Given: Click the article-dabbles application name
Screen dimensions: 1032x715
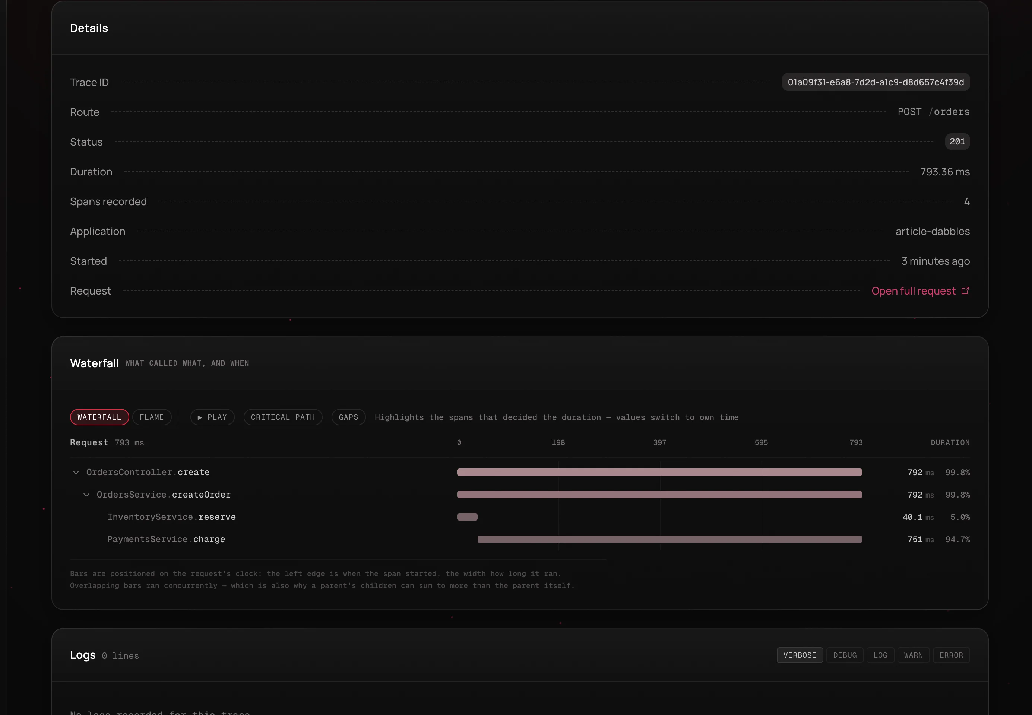Looking at the screenshot, I should point(933,231).
